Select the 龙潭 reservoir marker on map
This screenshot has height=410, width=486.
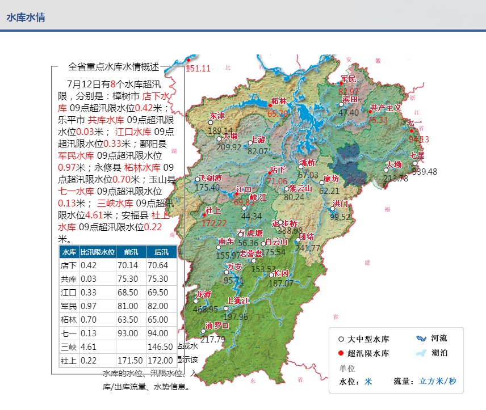[196, 301]
